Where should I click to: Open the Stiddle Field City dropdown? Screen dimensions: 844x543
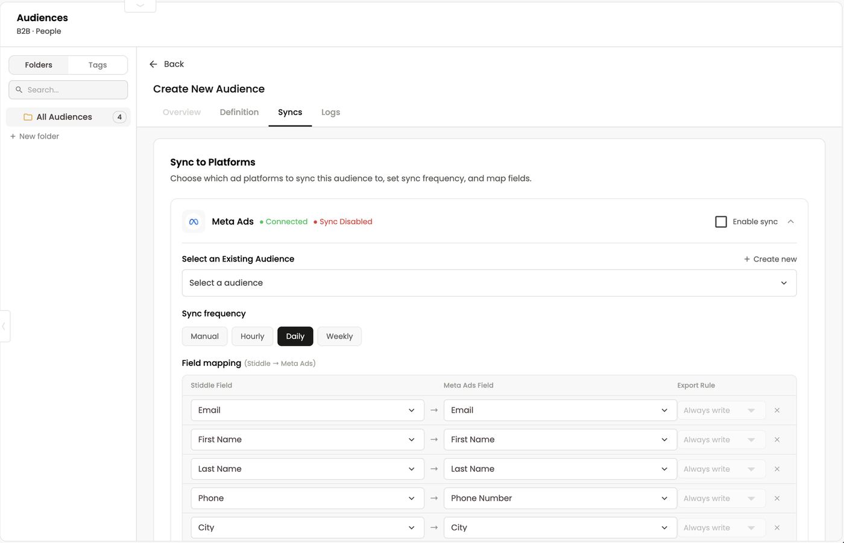[307, 528]
